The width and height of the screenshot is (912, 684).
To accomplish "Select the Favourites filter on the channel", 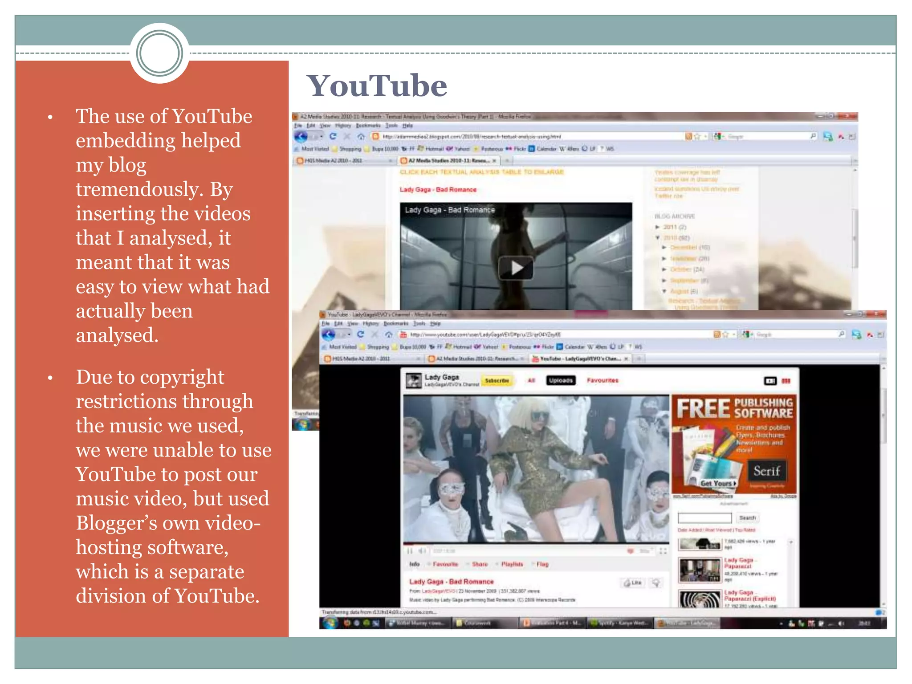I will coord(603,380).
